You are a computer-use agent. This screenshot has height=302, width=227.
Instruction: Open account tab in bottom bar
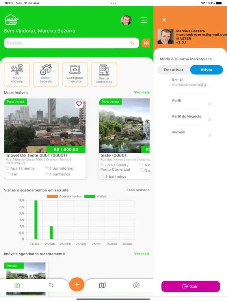coord(136,285)
